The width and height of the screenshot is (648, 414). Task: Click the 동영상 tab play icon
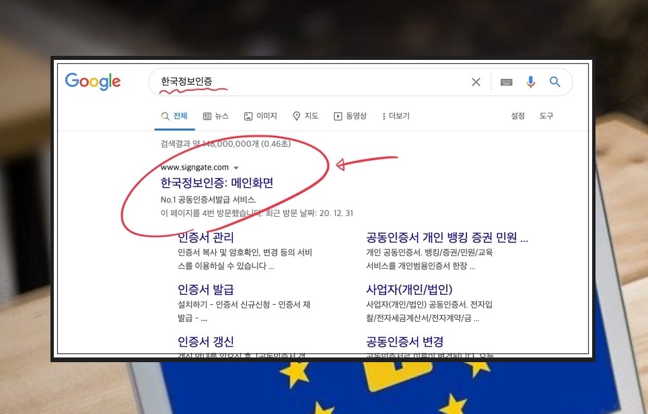point(338,116)
